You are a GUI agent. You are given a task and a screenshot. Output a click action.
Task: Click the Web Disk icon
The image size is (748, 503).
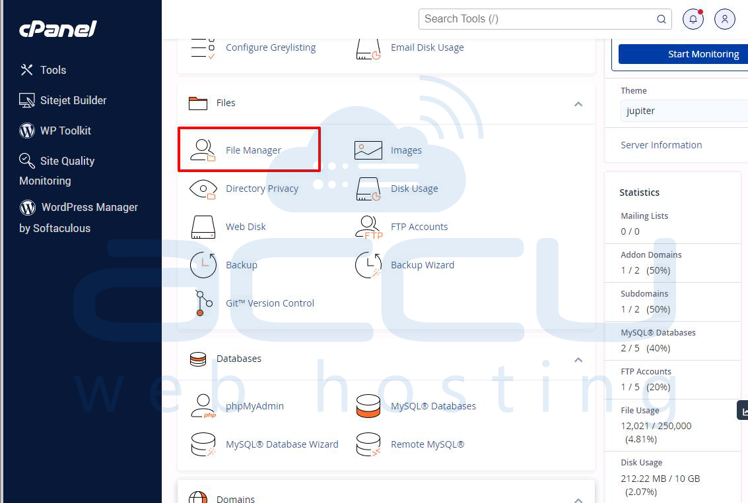(203, 227)
